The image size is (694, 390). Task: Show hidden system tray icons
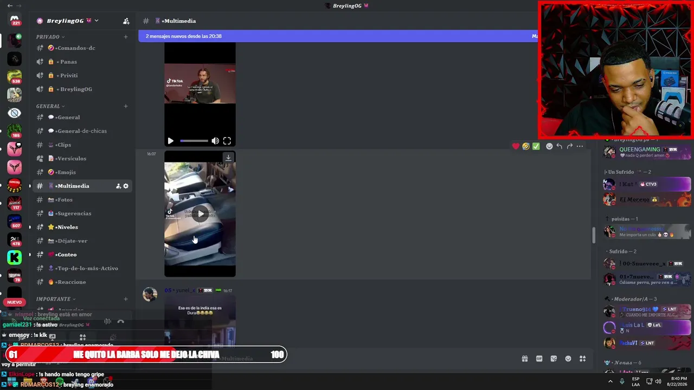[x=611, y=381]
